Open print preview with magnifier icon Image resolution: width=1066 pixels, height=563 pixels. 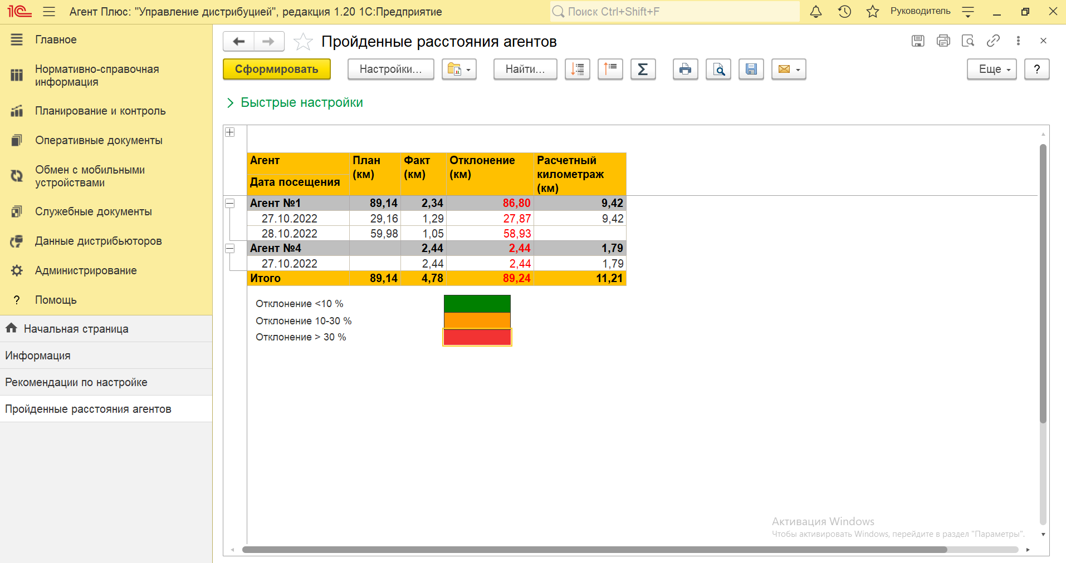718,69
